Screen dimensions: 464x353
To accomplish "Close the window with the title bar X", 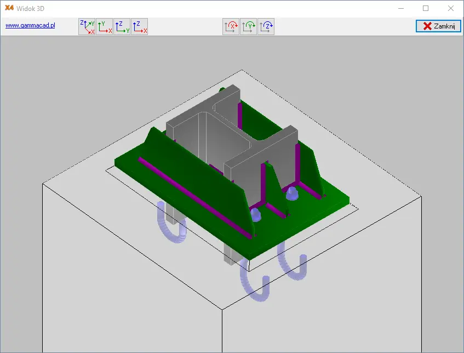I will (x=451, y=8).
